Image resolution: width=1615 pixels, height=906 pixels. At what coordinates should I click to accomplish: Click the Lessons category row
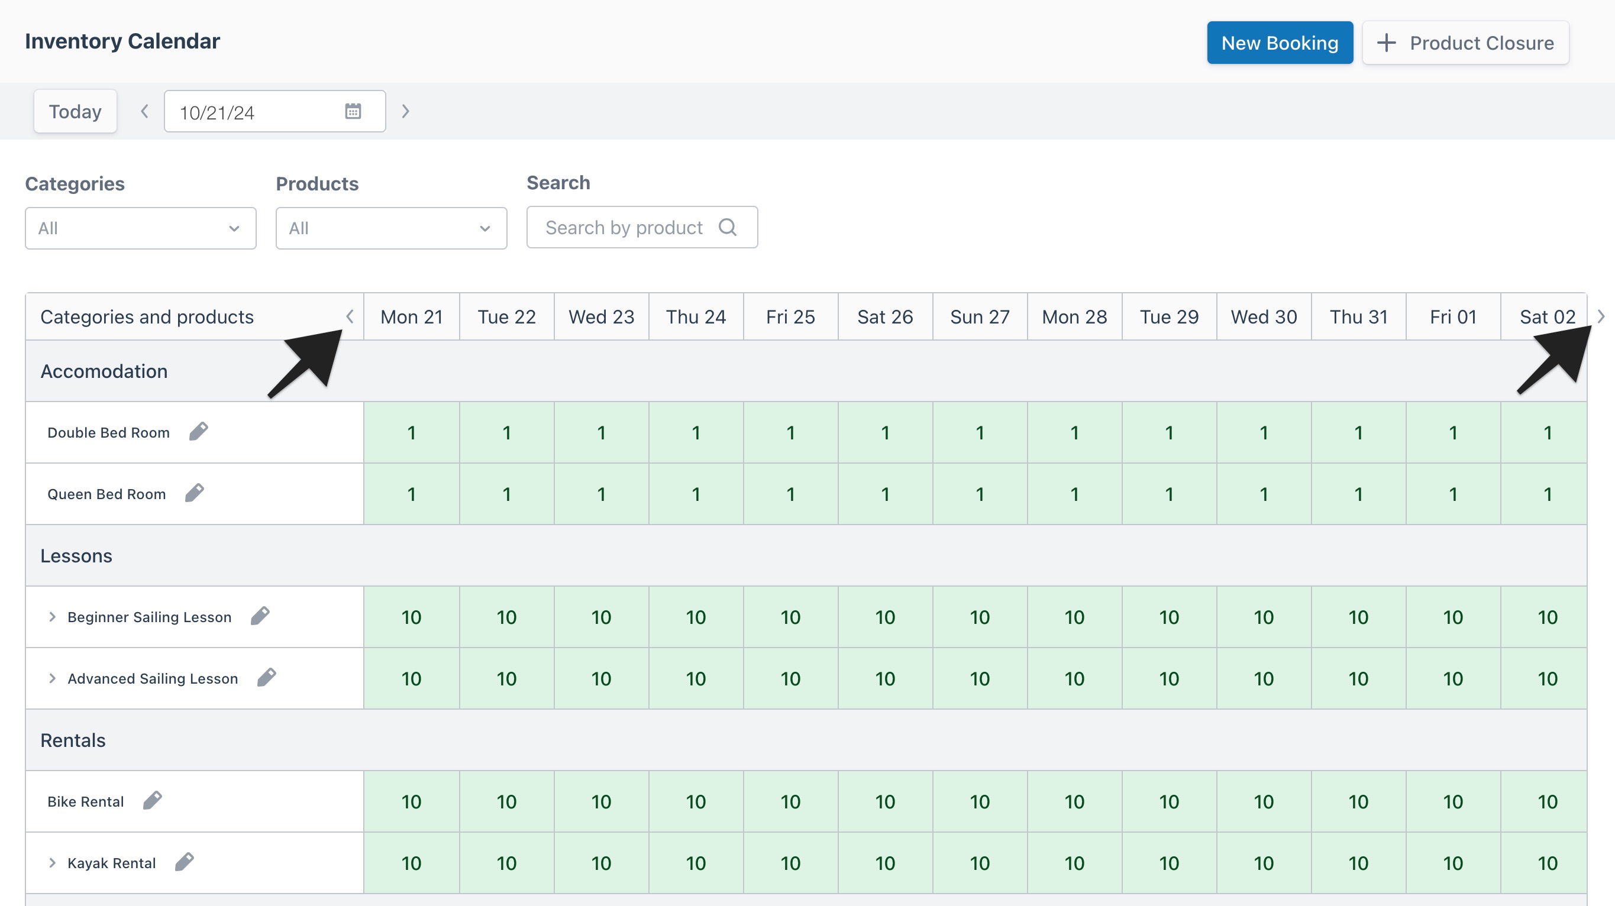pyautogui.click(x=806, y=556)
